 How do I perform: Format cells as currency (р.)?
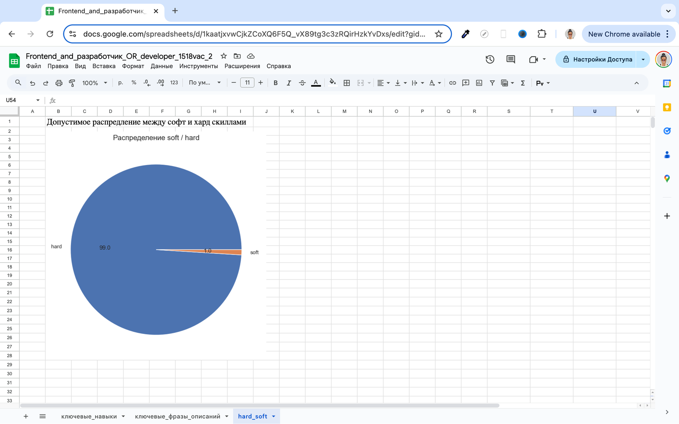click(x=121, y=83)
